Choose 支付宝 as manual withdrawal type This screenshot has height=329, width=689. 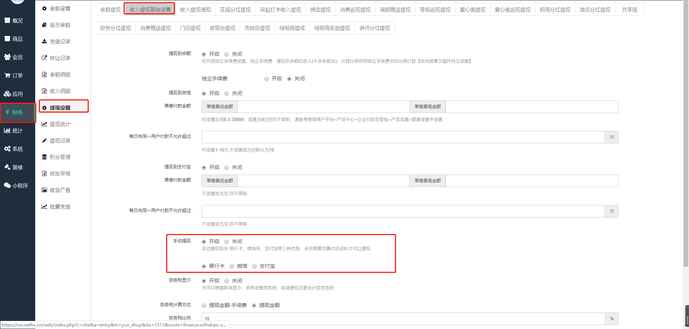[x=254, y=266]
